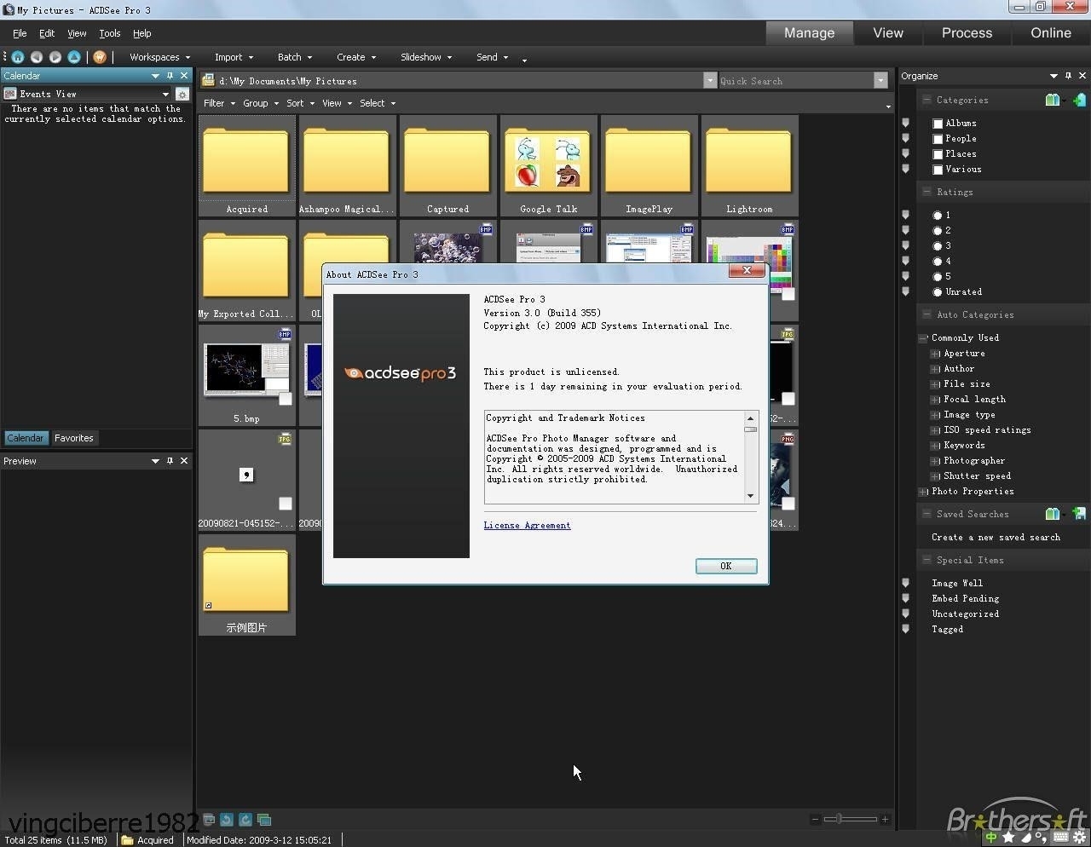
Task: Open the Events View dropdown
Action: [x=165, y=95]
